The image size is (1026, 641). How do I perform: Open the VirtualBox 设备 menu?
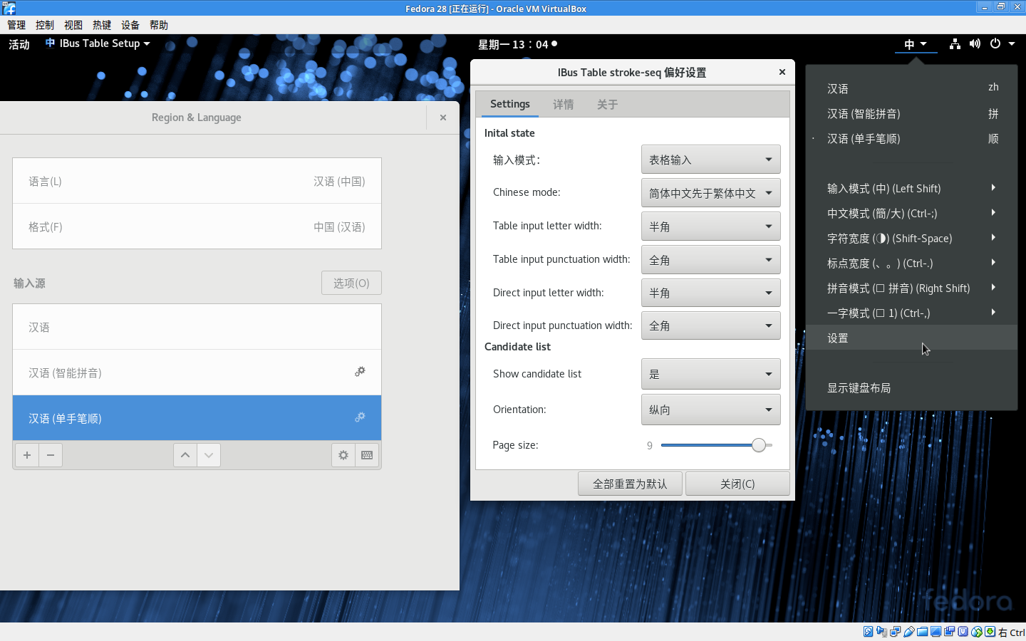[x=130, y=25]
